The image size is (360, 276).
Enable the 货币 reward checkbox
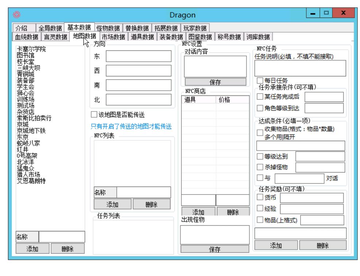[260, 197]
